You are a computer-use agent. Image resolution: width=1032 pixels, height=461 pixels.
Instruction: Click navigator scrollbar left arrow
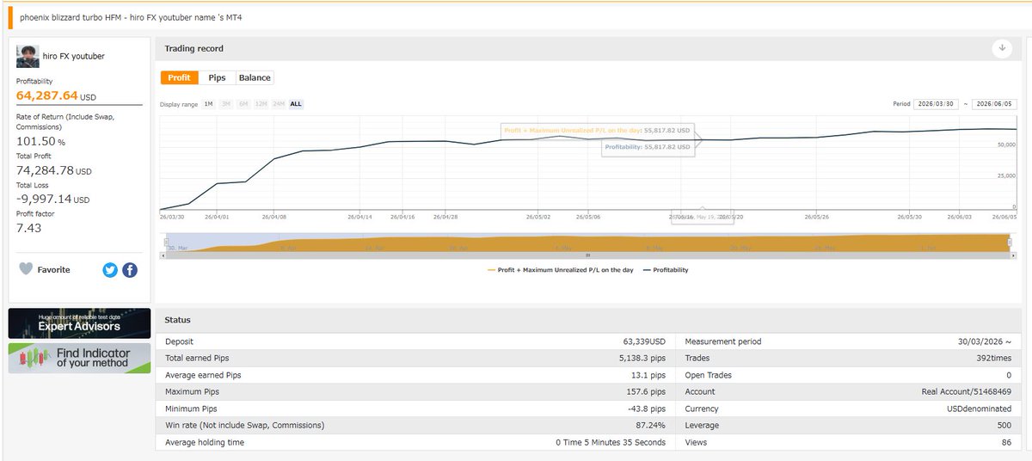[163, 256]
